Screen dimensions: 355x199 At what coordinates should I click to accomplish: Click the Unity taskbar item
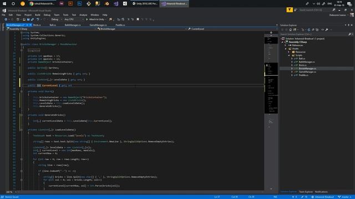[x=145, y=4]
